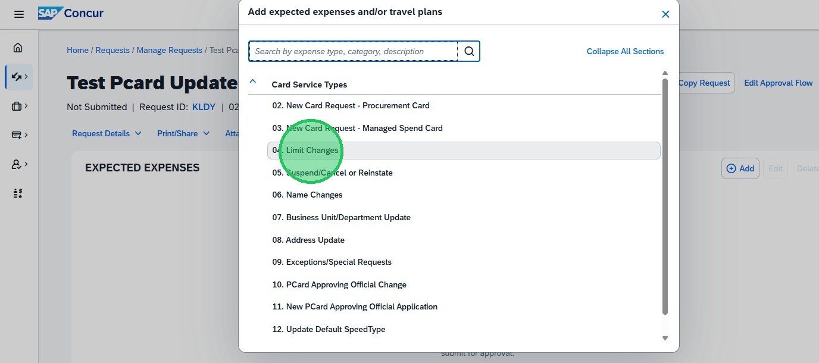This screenshot has height=363, width=819.
Task: Select 03. New Card Request - Managed Spend Card
Action: [464, 128]
